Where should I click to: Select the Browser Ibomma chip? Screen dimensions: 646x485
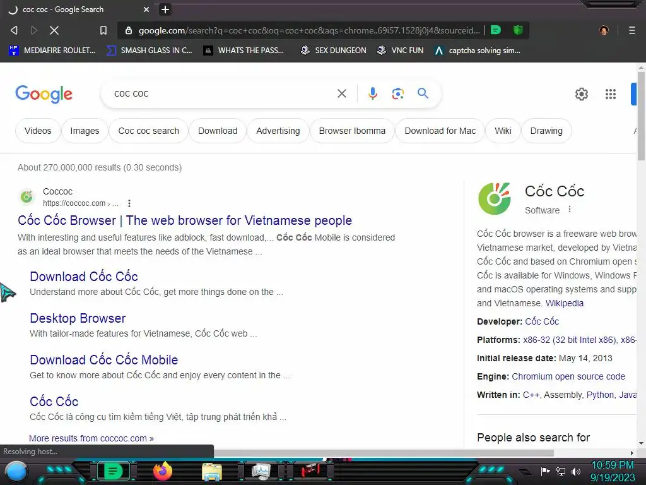(352, 131)
